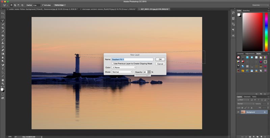Open the Paragraph panel icon
Viewport: 270px width, 138px height.
233,30
